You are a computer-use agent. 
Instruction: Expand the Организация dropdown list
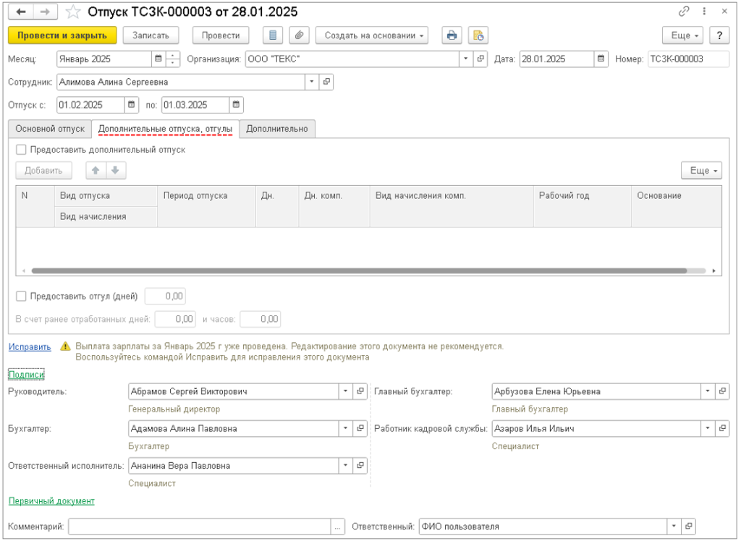pos(466,59)
